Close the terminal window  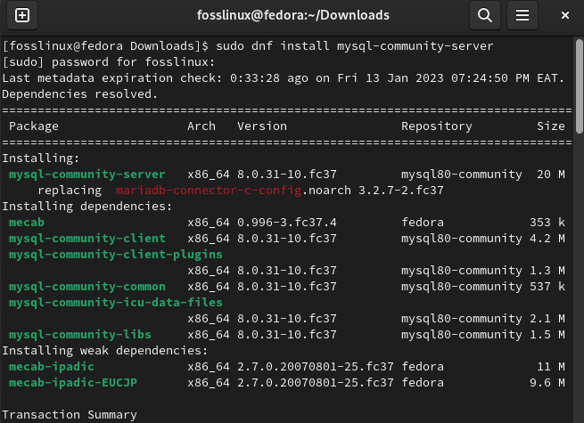point(565,15)
